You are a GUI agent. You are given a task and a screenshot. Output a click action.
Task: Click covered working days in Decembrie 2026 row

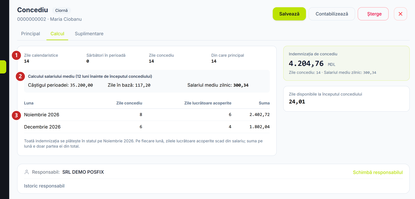click(230, 127)
